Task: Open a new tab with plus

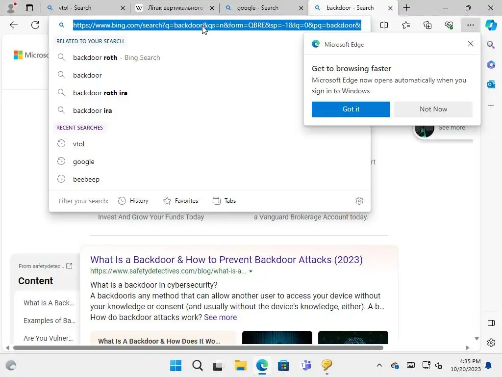Action: 406,8
